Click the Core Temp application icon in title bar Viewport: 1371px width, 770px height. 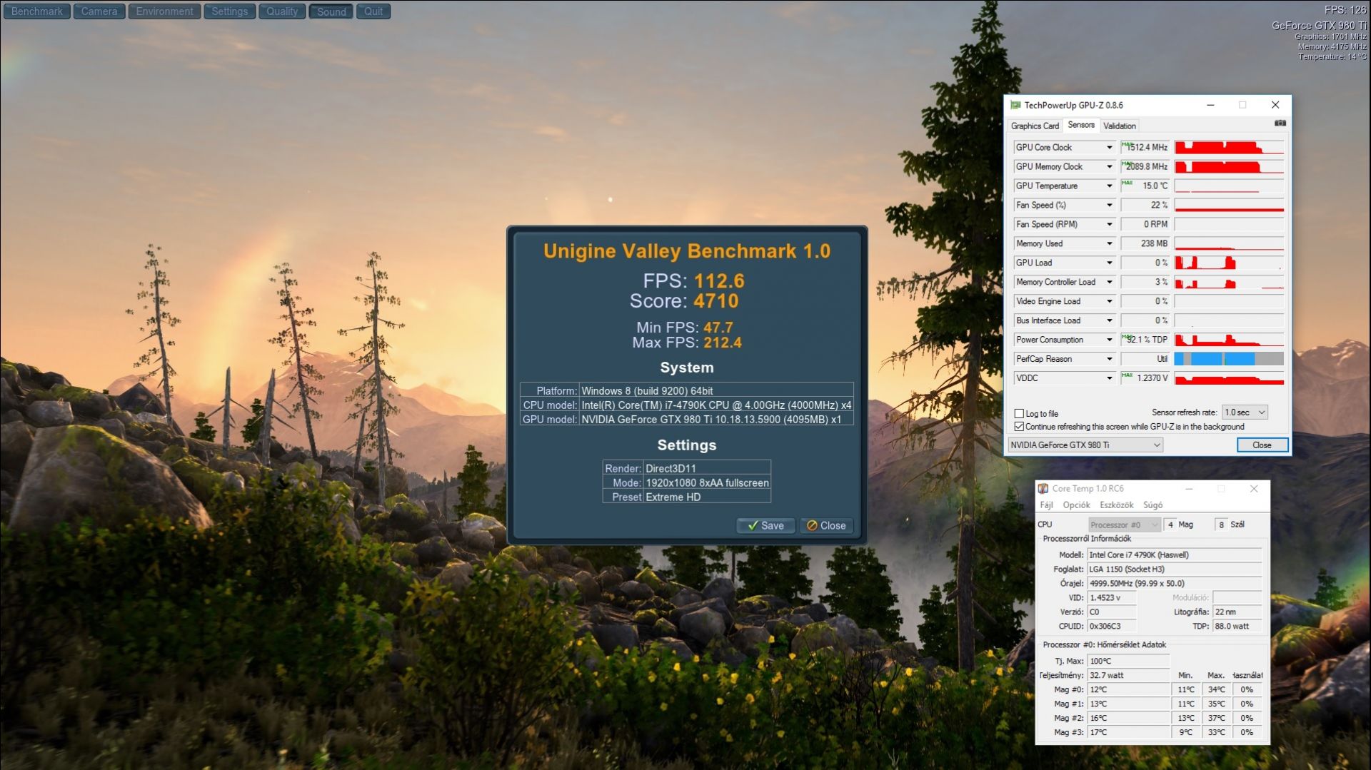1043,489
